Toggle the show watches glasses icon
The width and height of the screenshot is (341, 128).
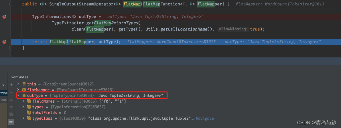(11, 122)
